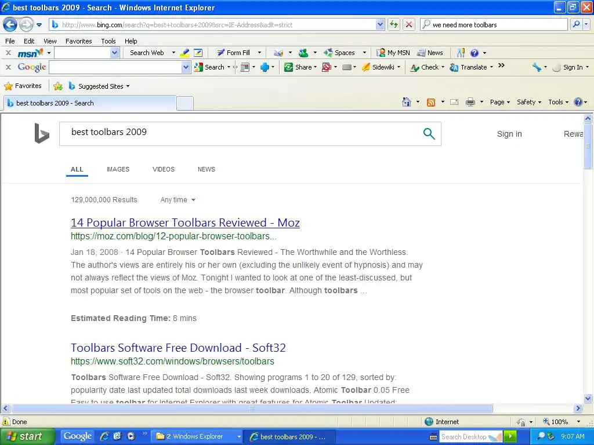The width and height of the screenshot is (594, 445).
Task: Click the MSN Messenger people icon
Action: click(303, 53)
